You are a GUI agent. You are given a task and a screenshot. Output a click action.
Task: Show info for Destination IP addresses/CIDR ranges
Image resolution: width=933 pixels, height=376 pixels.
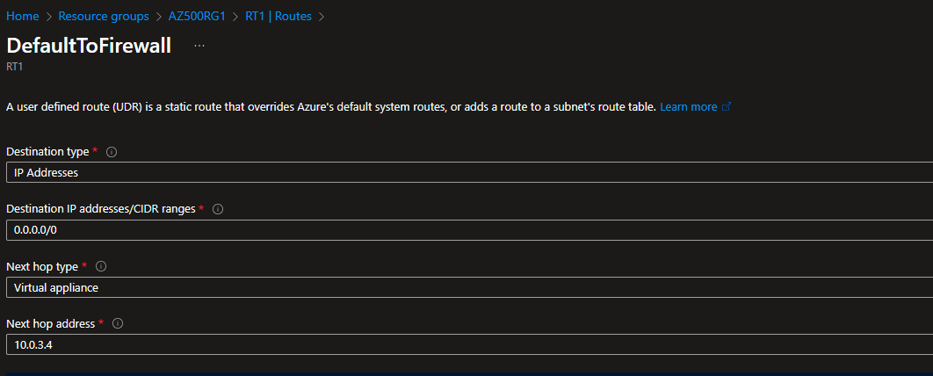tap(218, 209)
